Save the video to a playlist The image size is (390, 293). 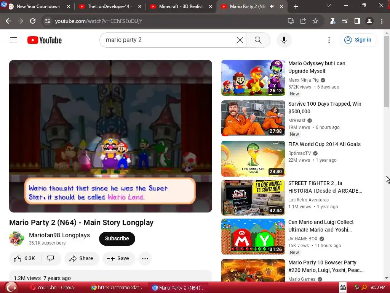click(x=118, y=258)
